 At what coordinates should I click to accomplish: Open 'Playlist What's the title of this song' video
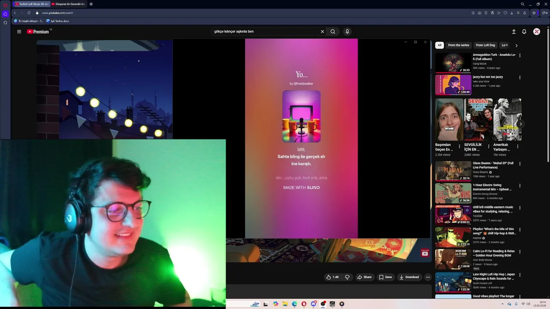[x=453, y=237]
